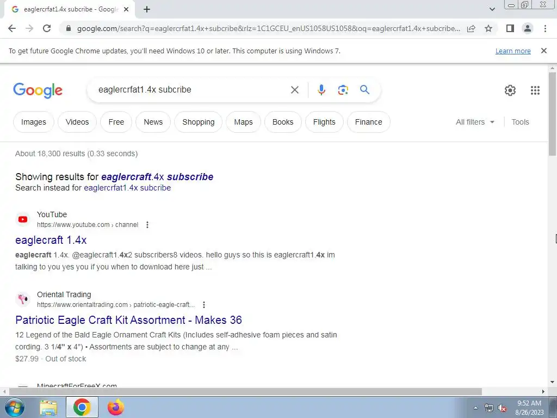Click the Chrome address bar URL
Image resolution: width=557 pixels, height=418 pixels.
pyautogui.click(x=268, y=28)
